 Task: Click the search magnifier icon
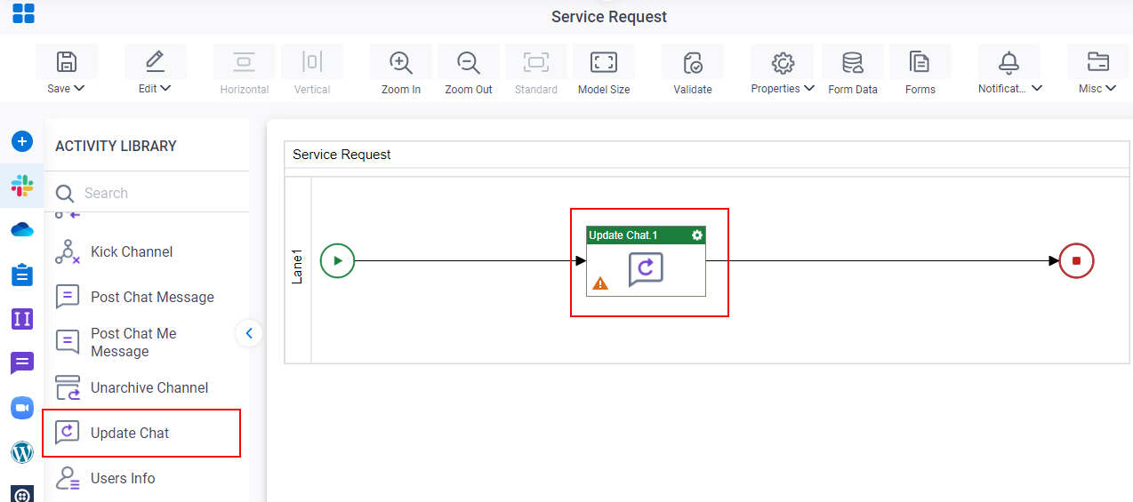pos(65,194)
